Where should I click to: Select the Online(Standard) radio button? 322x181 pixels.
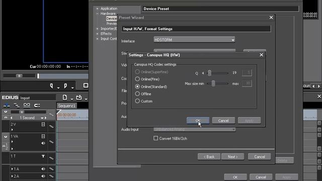click(x=137, y=86)
